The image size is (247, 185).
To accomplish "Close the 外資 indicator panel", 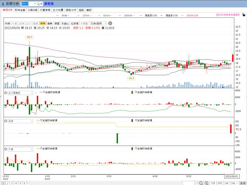I will click(x=6, y=149).
